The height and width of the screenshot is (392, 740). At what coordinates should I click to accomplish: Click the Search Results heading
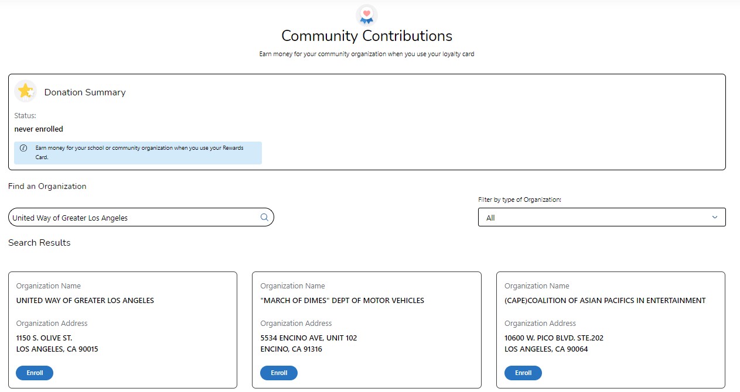[39, 243]
